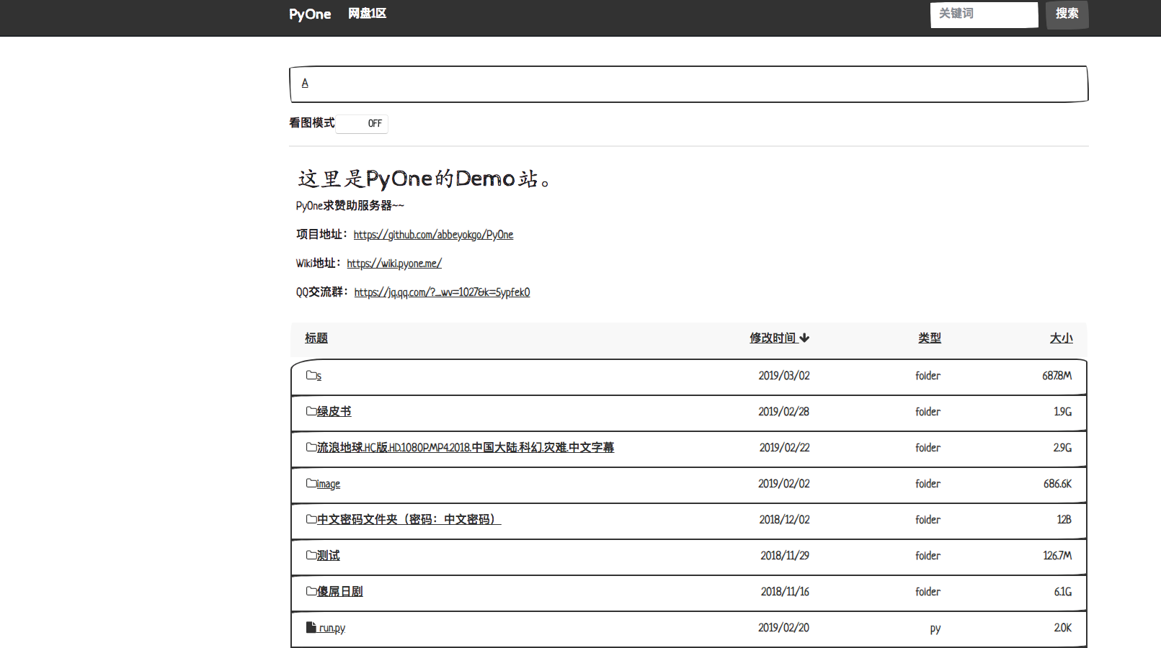Screen dimensions: 1161x648
Task: Open the 流浪地球.HC版 folder link
Action: 466,447
